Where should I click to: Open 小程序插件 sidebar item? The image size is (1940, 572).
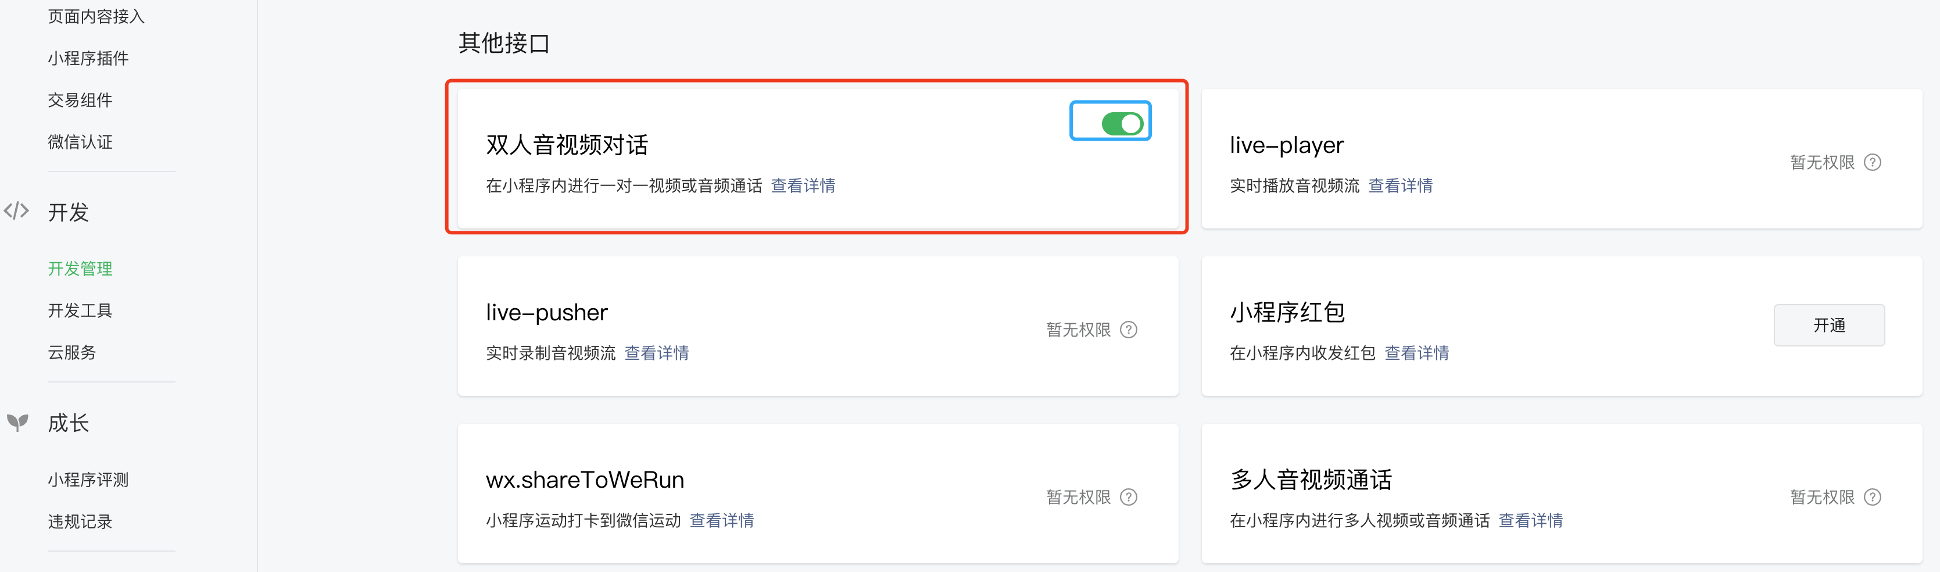tap(88, 58)
